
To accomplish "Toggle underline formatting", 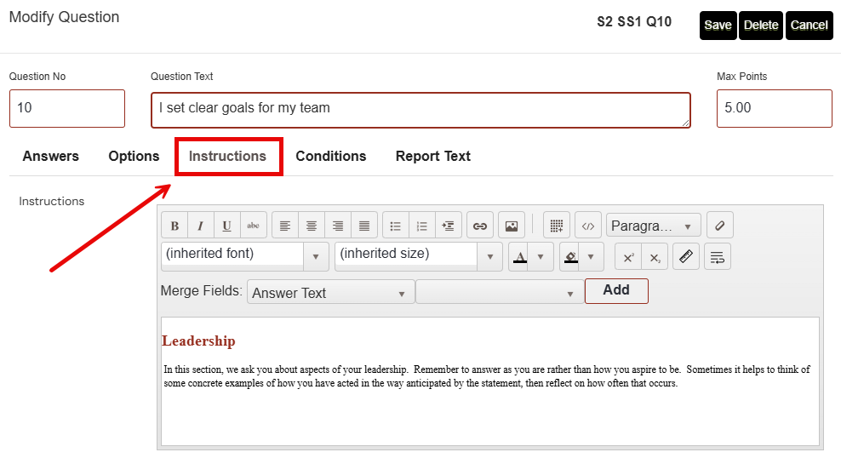I will [x=226, y=226].
